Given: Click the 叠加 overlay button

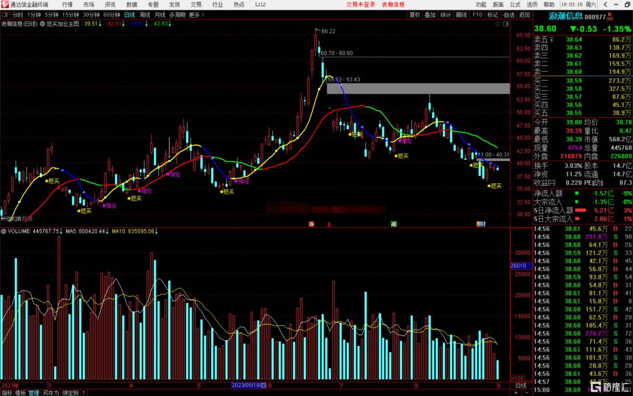Looking at the screenshot, I should click(430, 15).
